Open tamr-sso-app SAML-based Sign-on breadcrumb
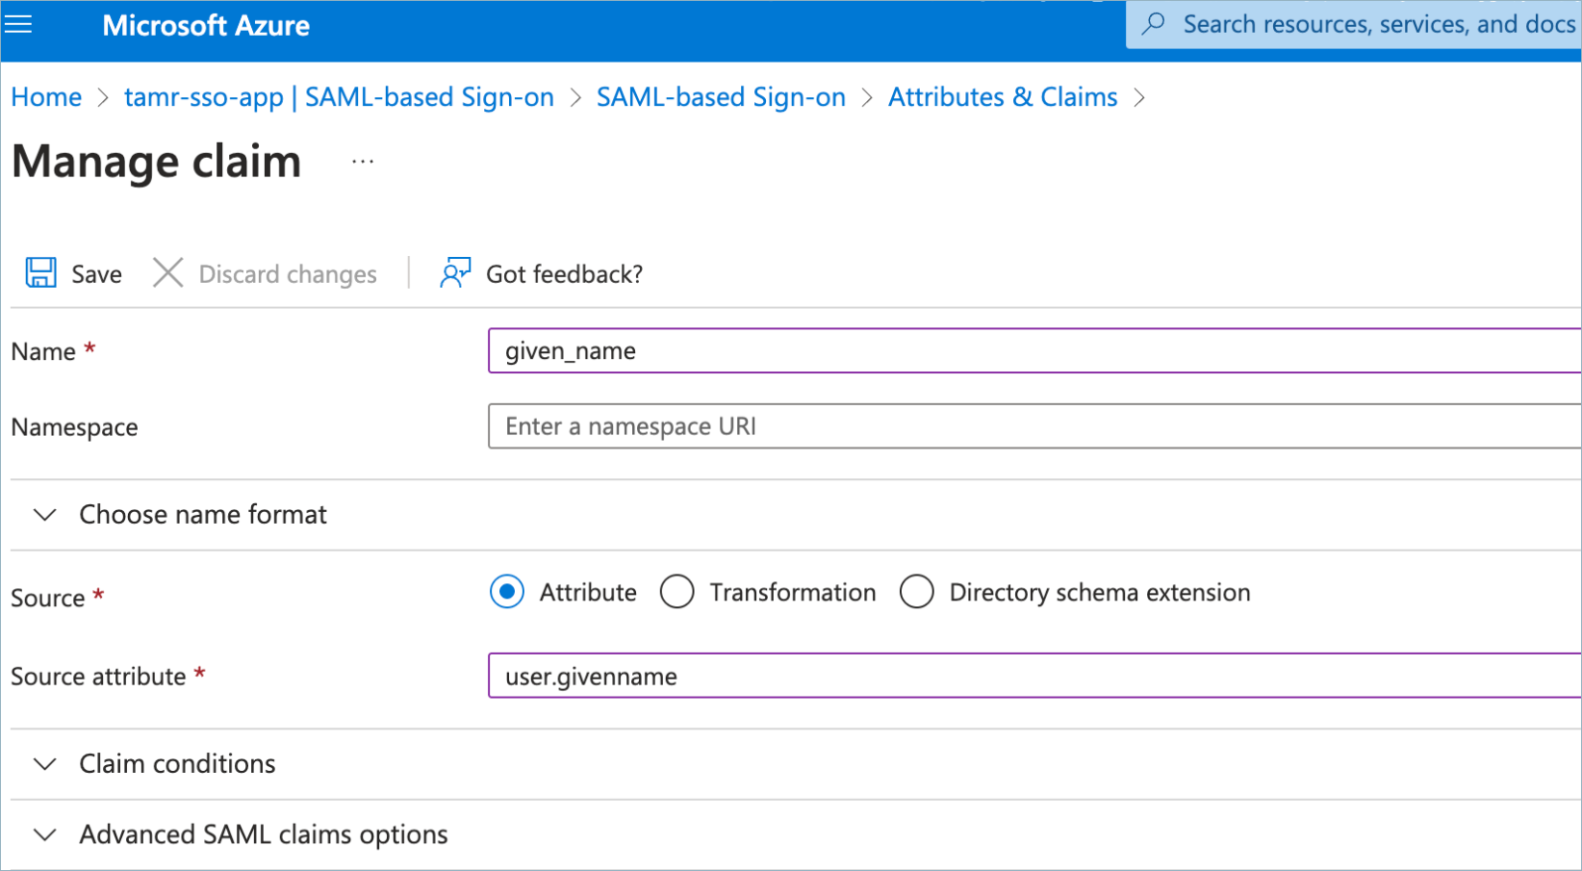The width and height of the screenshot is (1582, 871). (x=339, y=97)
